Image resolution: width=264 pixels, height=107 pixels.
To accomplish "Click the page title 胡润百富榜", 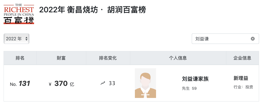I will pos(126,10).
